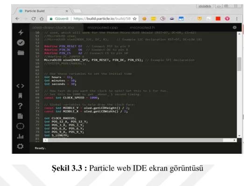
Task: Click the 'Ready.' status message
Action: [41, 148]
